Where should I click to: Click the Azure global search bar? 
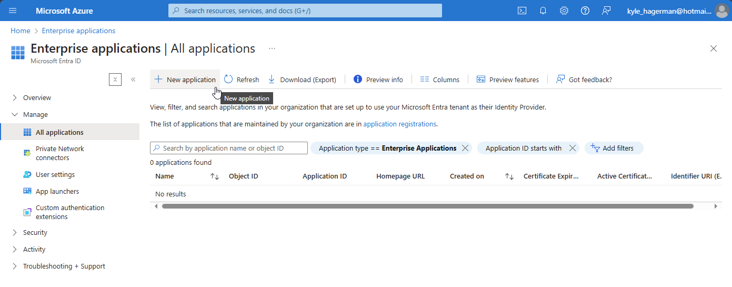[x=305, y=11]
